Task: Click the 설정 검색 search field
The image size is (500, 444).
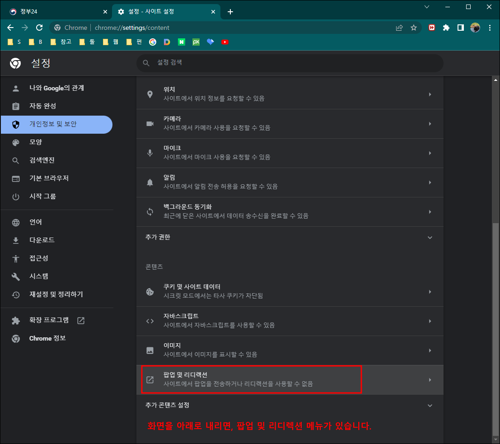Action: point(290,63)
